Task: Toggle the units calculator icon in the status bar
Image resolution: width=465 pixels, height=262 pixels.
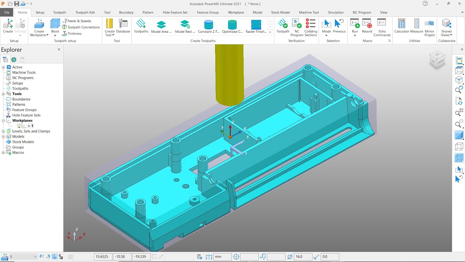Action: (199, 257)
